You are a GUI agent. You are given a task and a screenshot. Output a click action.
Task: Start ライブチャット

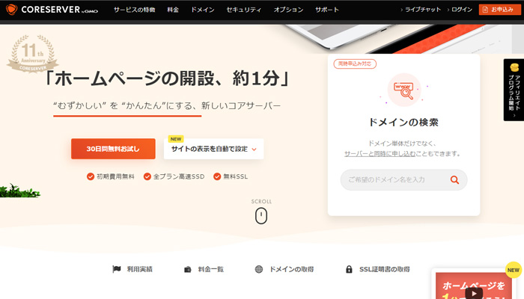click(423, 10)
